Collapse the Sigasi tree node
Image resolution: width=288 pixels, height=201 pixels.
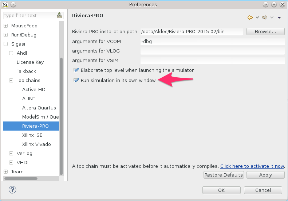pos(6,44)
